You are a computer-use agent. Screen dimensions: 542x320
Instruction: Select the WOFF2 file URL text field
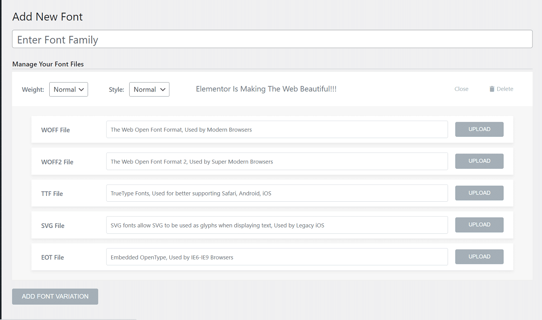pos(276,161)
